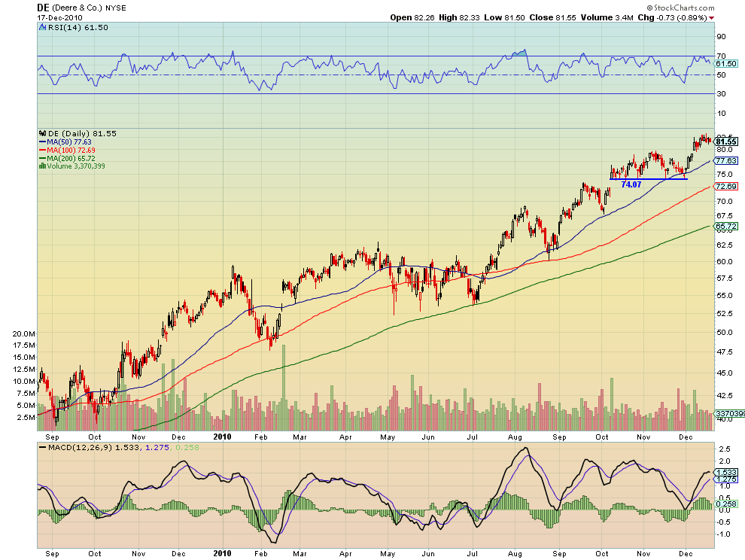Click the Dec label at right of MACD axis
Image resolution: width=745 pixels, height=560 pixels.
point(686,554)
